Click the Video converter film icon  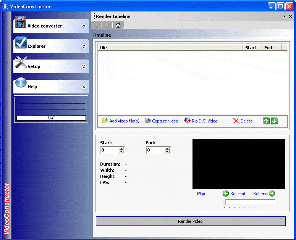[21, 23]
